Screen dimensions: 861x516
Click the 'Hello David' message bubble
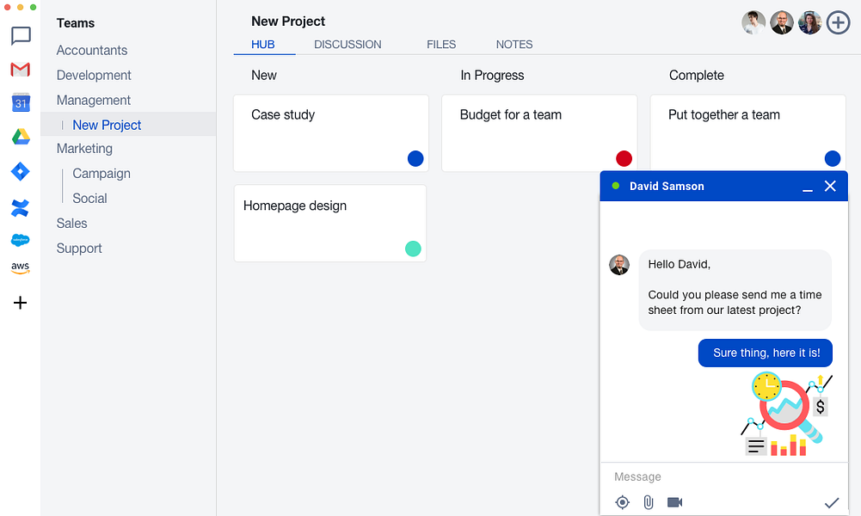point(735,290)
